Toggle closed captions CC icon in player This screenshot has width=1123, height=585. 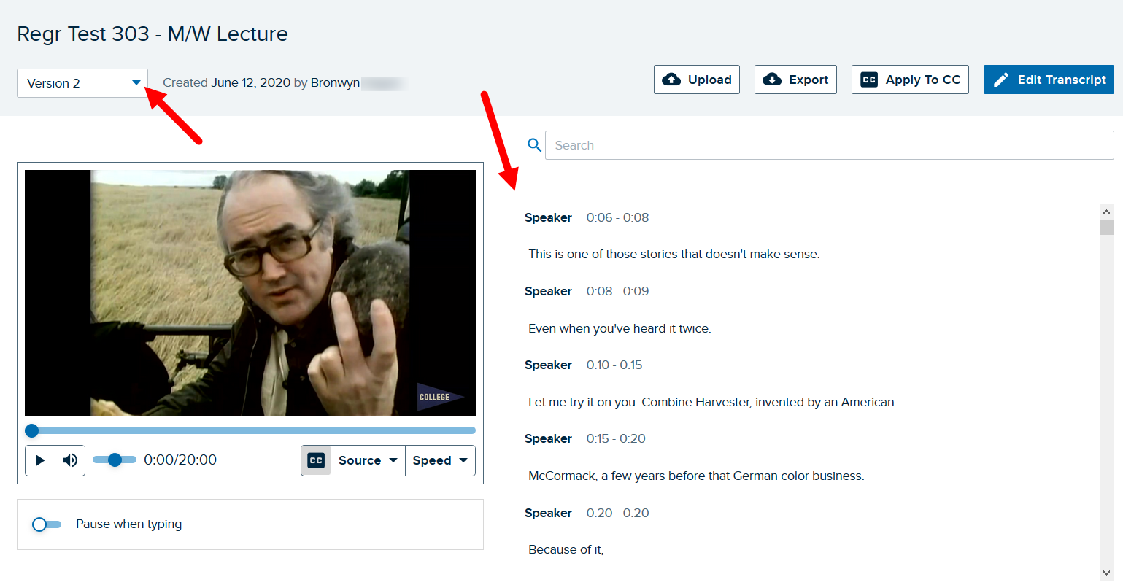click(x=316, y=460)
